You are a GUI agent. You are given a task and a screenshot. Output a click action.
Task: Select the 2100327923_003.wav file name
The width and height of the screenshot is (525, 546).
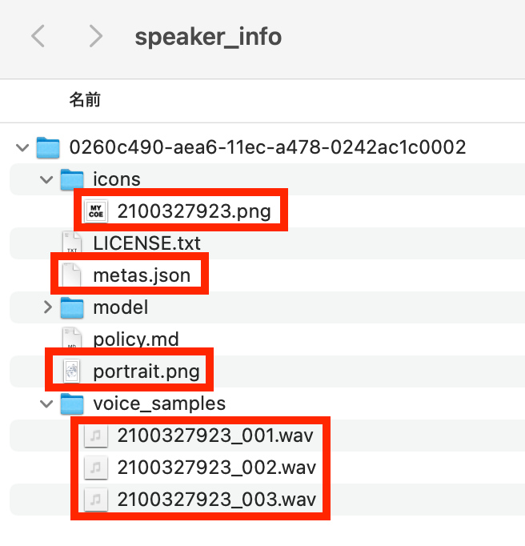coord(214,500)
